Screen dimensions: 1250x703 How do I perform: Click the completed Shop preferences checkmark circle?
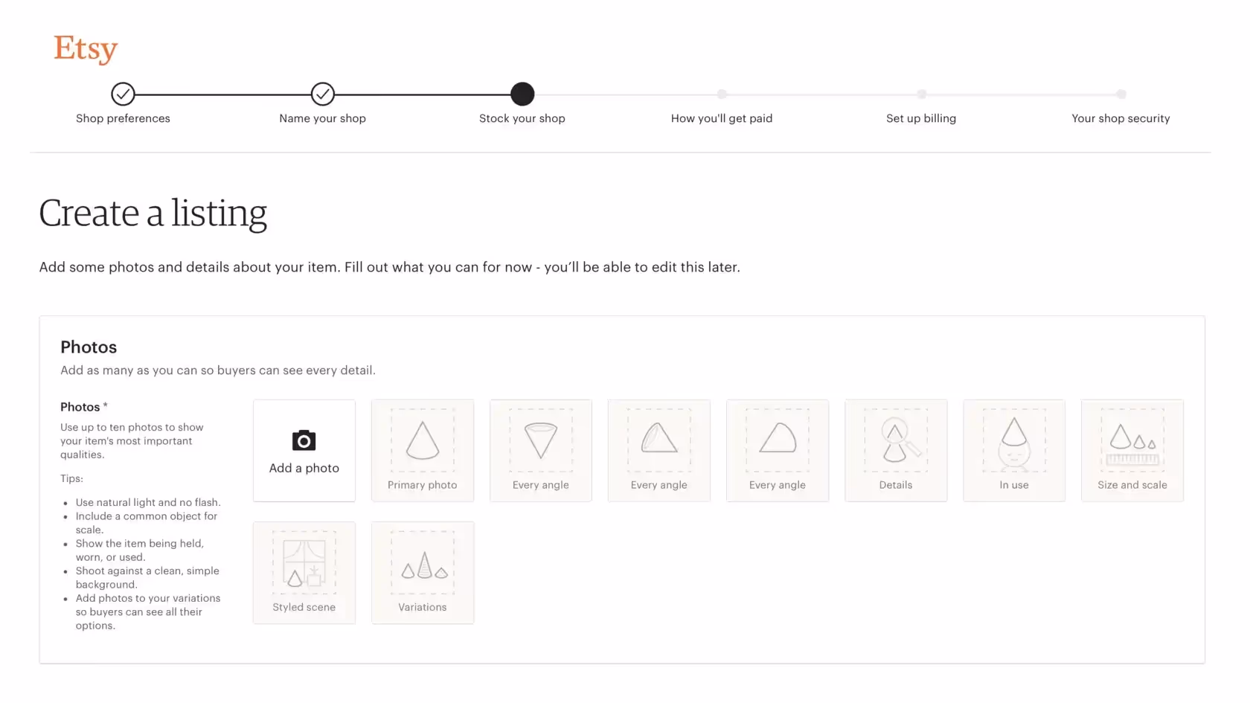click(x=123, y=94)
